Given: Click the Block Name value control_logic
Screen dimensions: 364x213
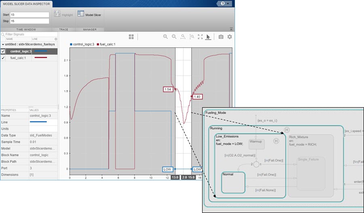Looking at the screenshot, I should click(x=39, y=155).
